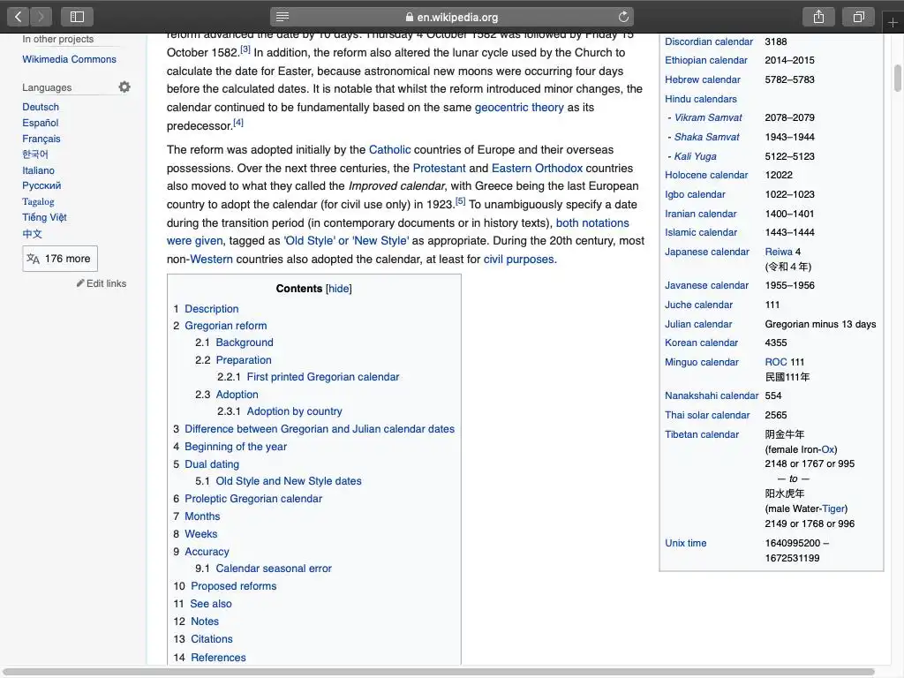904x678 pixels.
Task: Jump to section 2.1 Background
Action: pyautogui.click(x=245, y=343)
